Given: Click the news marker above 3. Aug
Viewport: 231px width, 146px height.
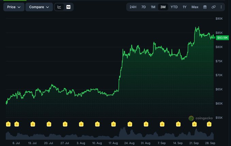Looking at the screenshot, I should 81,124.
